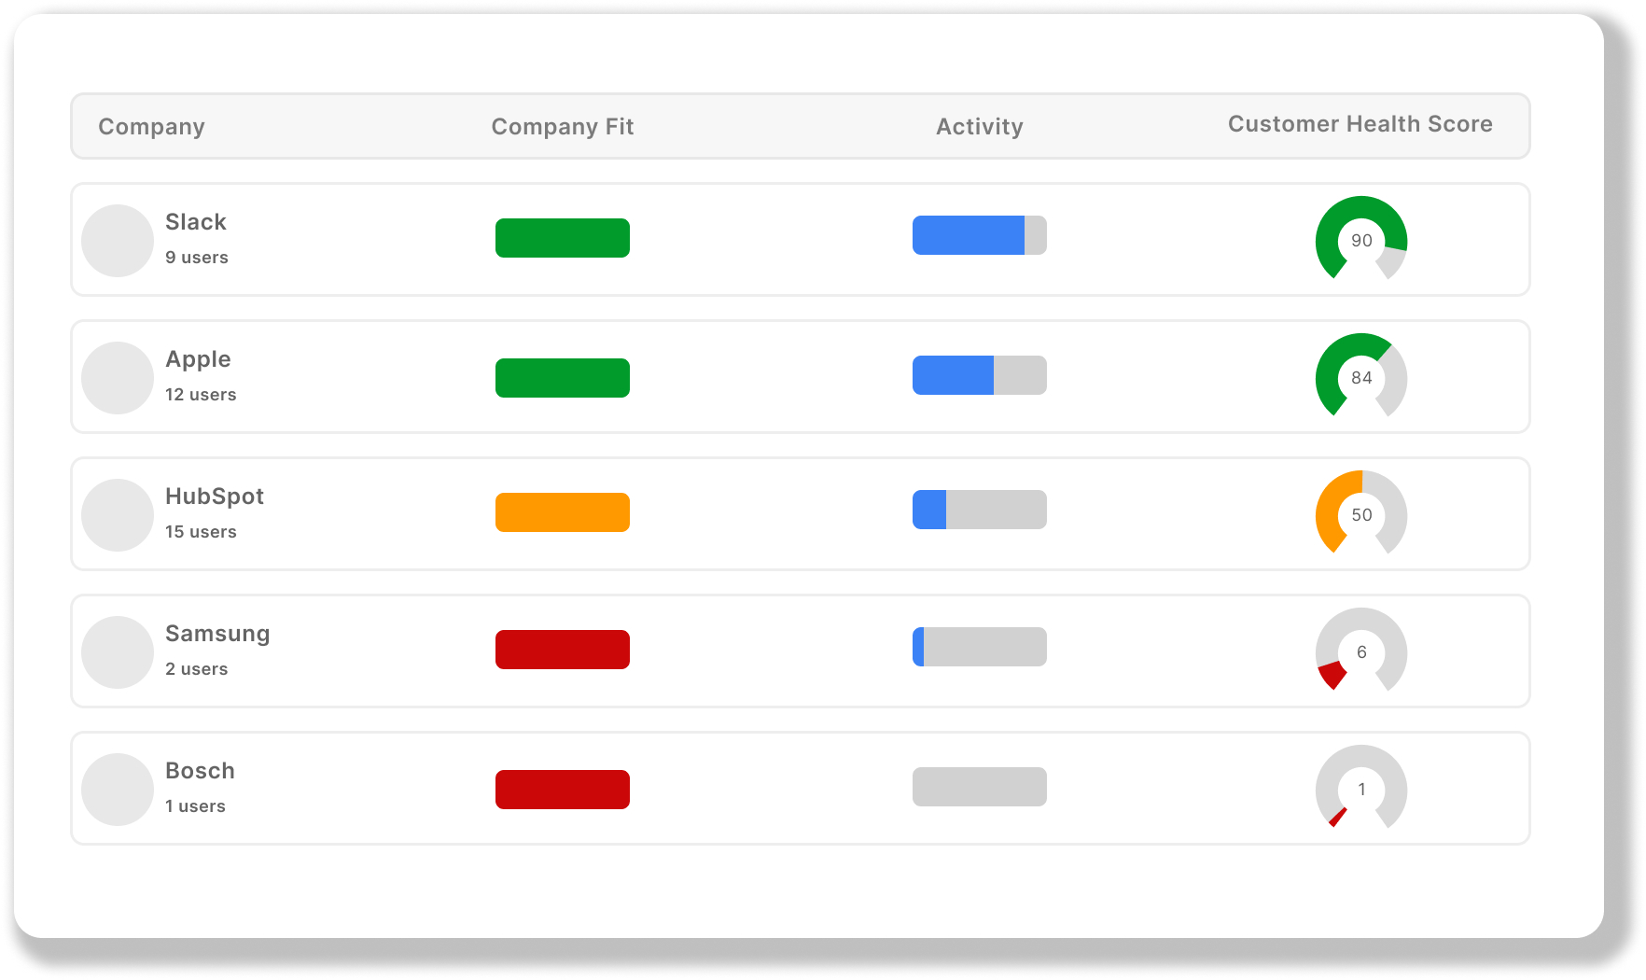Click Slack's blue activity progress bar
This screenshot has width=1646, height=980.
968,234
